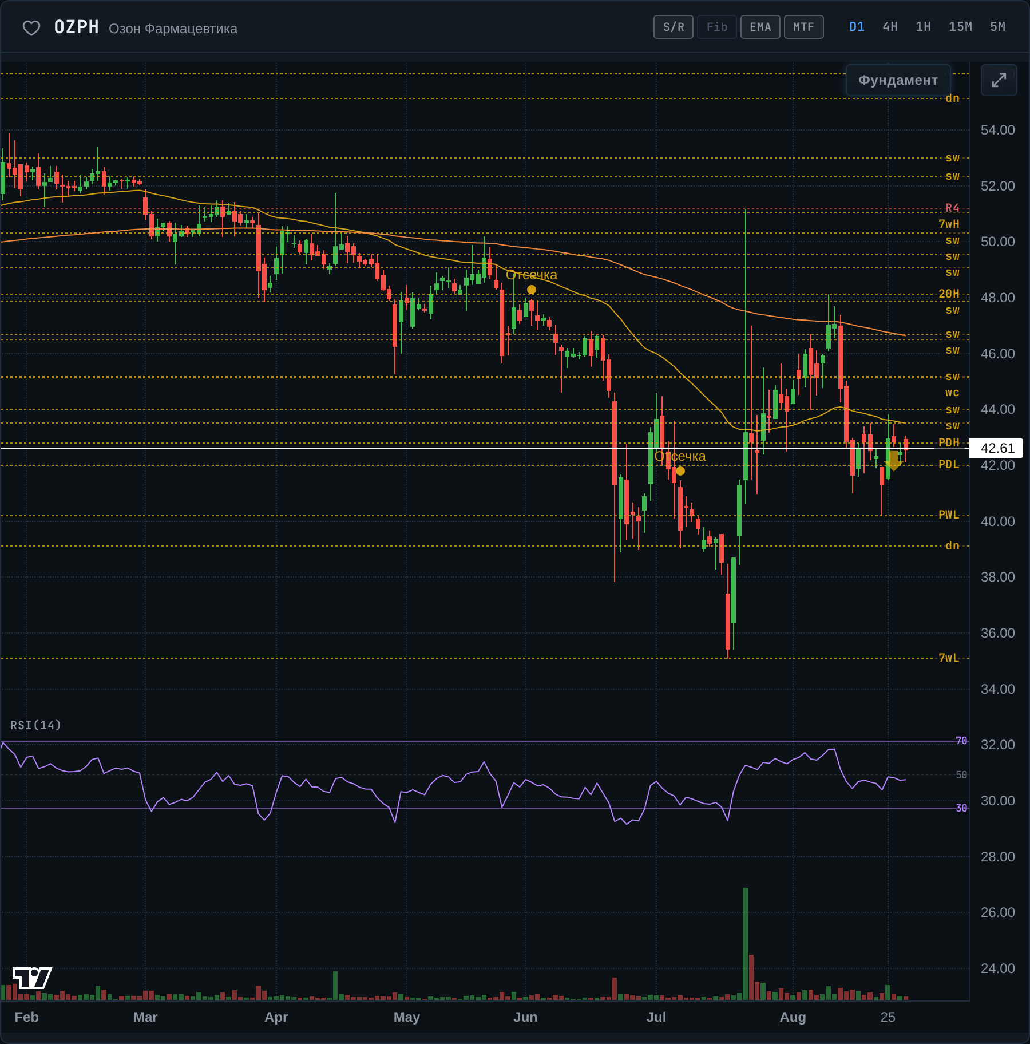Click the Mar date axis label

145,1017
